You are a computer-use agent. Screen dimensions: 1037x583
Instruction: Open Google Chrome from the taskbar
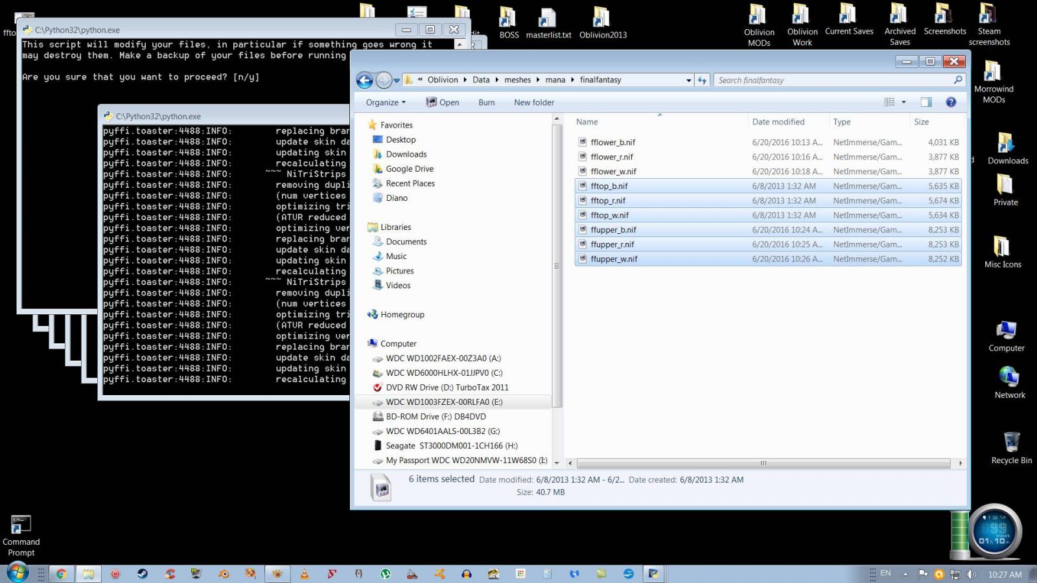[62, 573]
